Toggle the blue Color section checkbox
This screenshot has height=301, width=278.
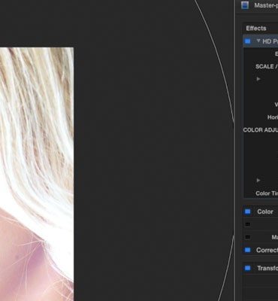point(247,211)
